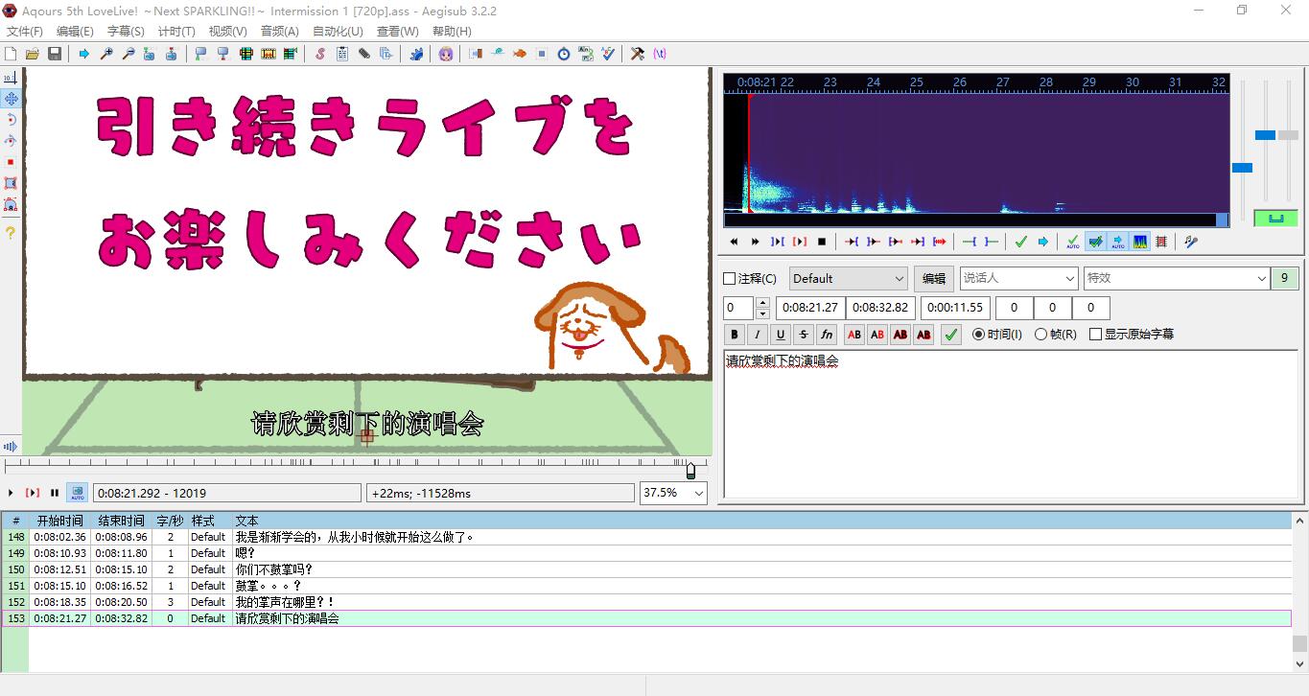
Task: Open Options with the hammer icon
Action: tap(638, 54)
